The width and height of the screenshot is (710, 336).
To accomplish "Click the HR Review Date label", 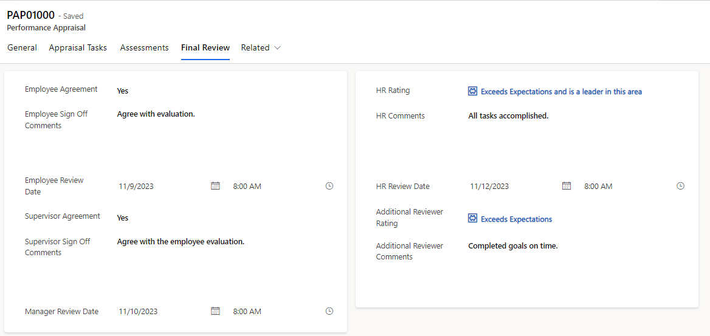I will (x=403, y=186).
